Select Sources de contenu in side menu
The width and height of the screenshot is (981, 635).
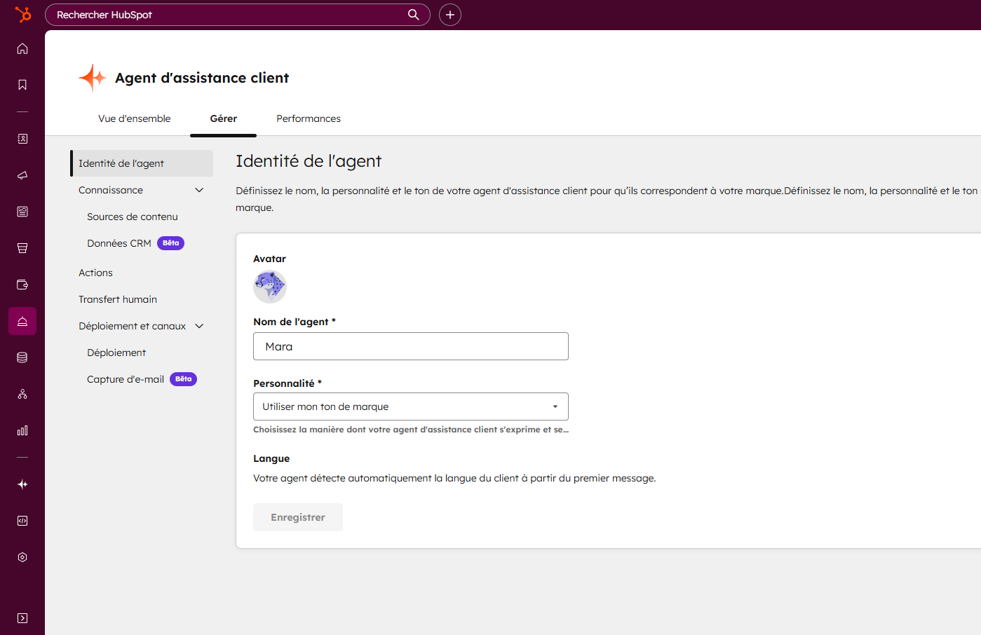tap(133, 217)
